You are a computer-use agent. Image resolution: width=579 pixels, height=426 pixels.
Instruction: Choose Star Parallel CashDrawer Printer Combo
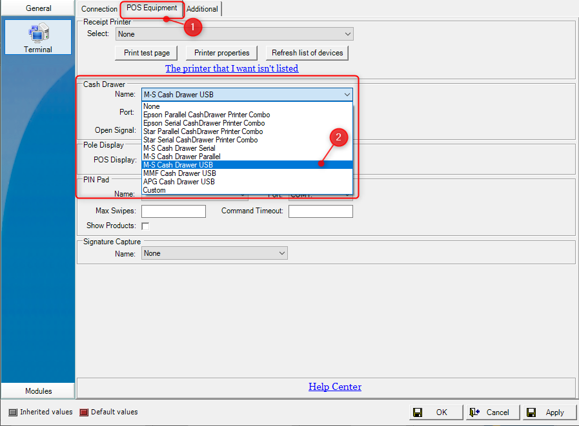247,131
